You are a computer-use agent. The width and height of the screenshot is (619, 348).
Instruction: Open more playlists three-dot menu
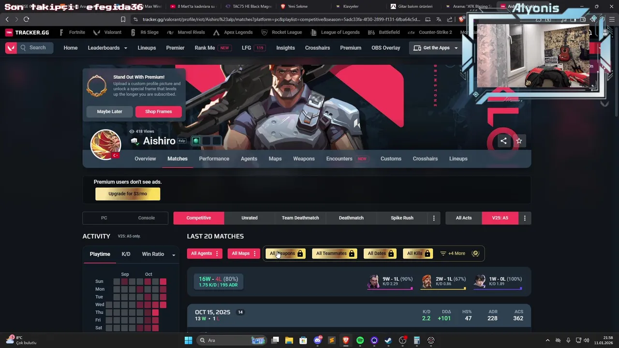click(x=434, y=218)
